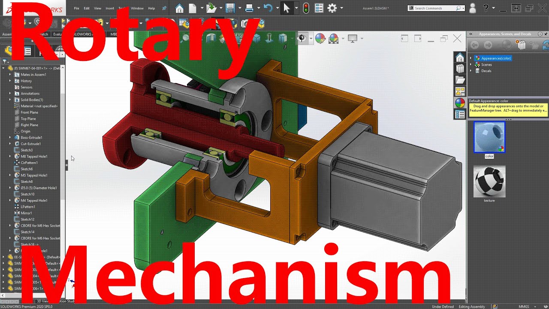549x309 pixels.
Task: Expand the Boss-Extrude1 feature
Action: coord(10,138)
